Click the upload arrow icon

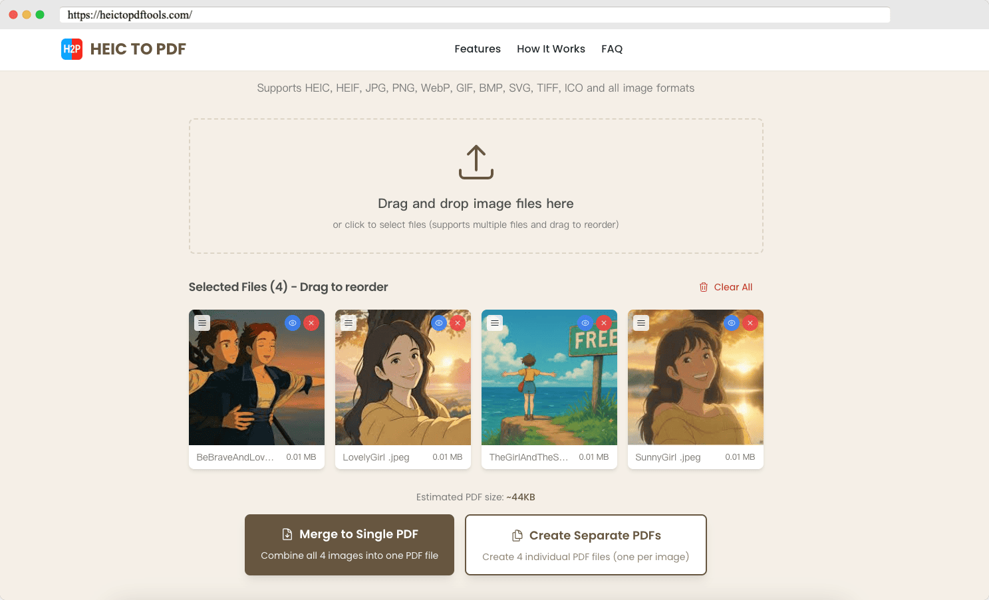[x=476, y=162]
